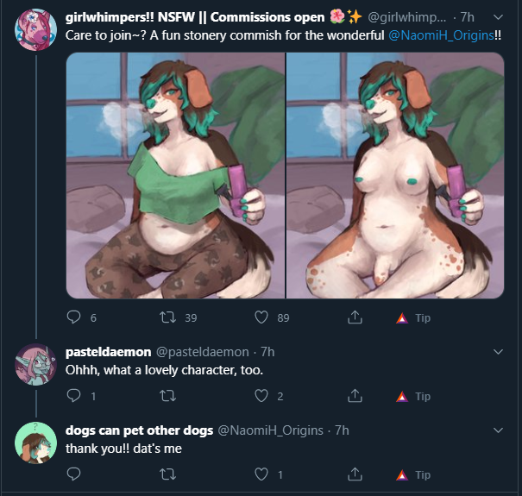Like the tweet with 89 likes
Image resolution: width=522 pixels, height=496 pixels.
click(x=261, y=317)
